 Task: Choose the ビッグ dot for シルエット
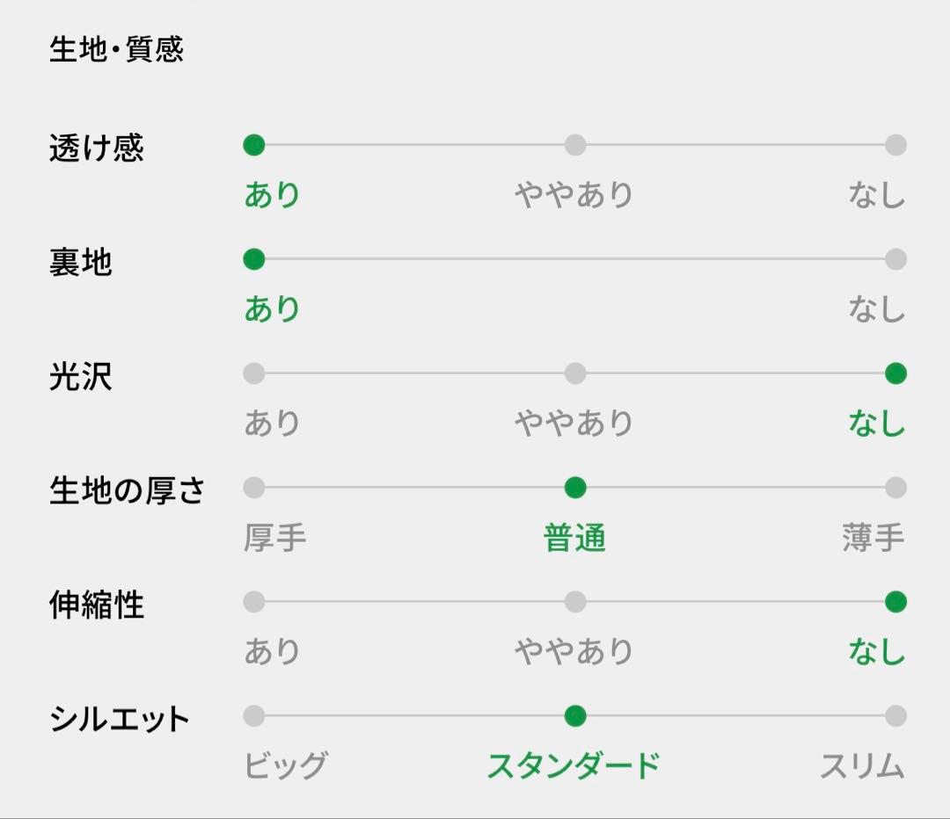click(x=254, y=716)
